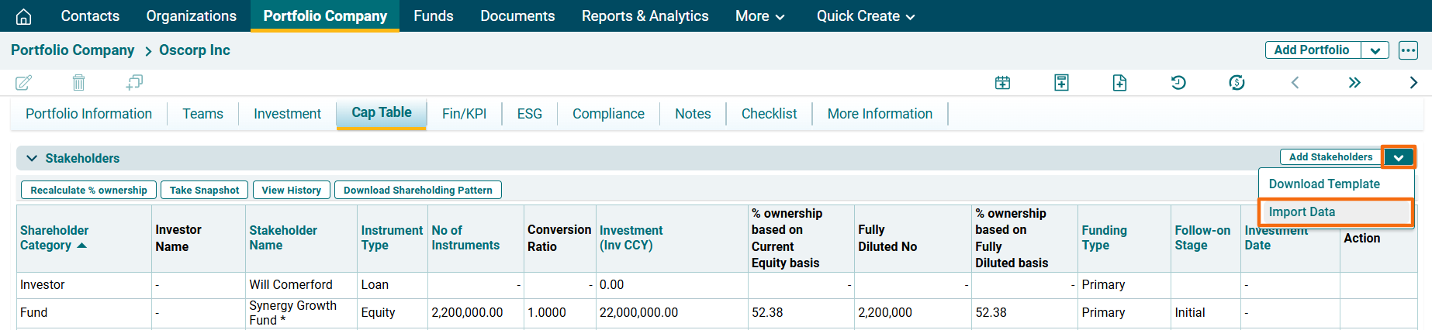Choose Download Template menu option

tap(1324, 184)
